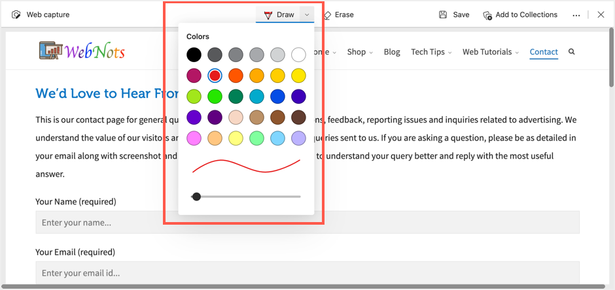Screen dimensions: 615x290
Task: Open the Contact menu item
Action: pyautogui.click(x=544, y=52)
